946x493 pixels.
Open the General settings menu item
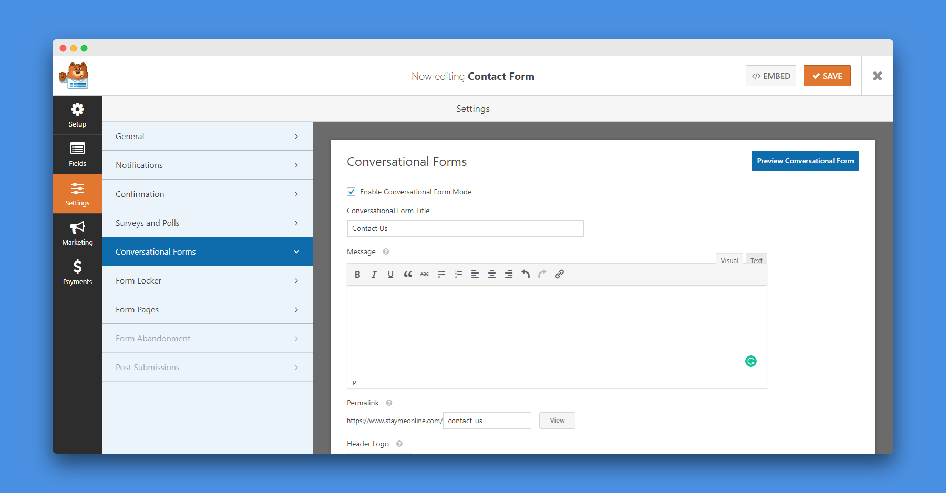point(208,136)
